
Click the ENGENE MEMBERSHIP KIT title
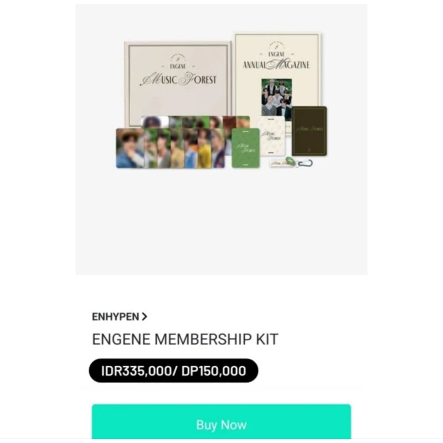click(x=186, y=339)
